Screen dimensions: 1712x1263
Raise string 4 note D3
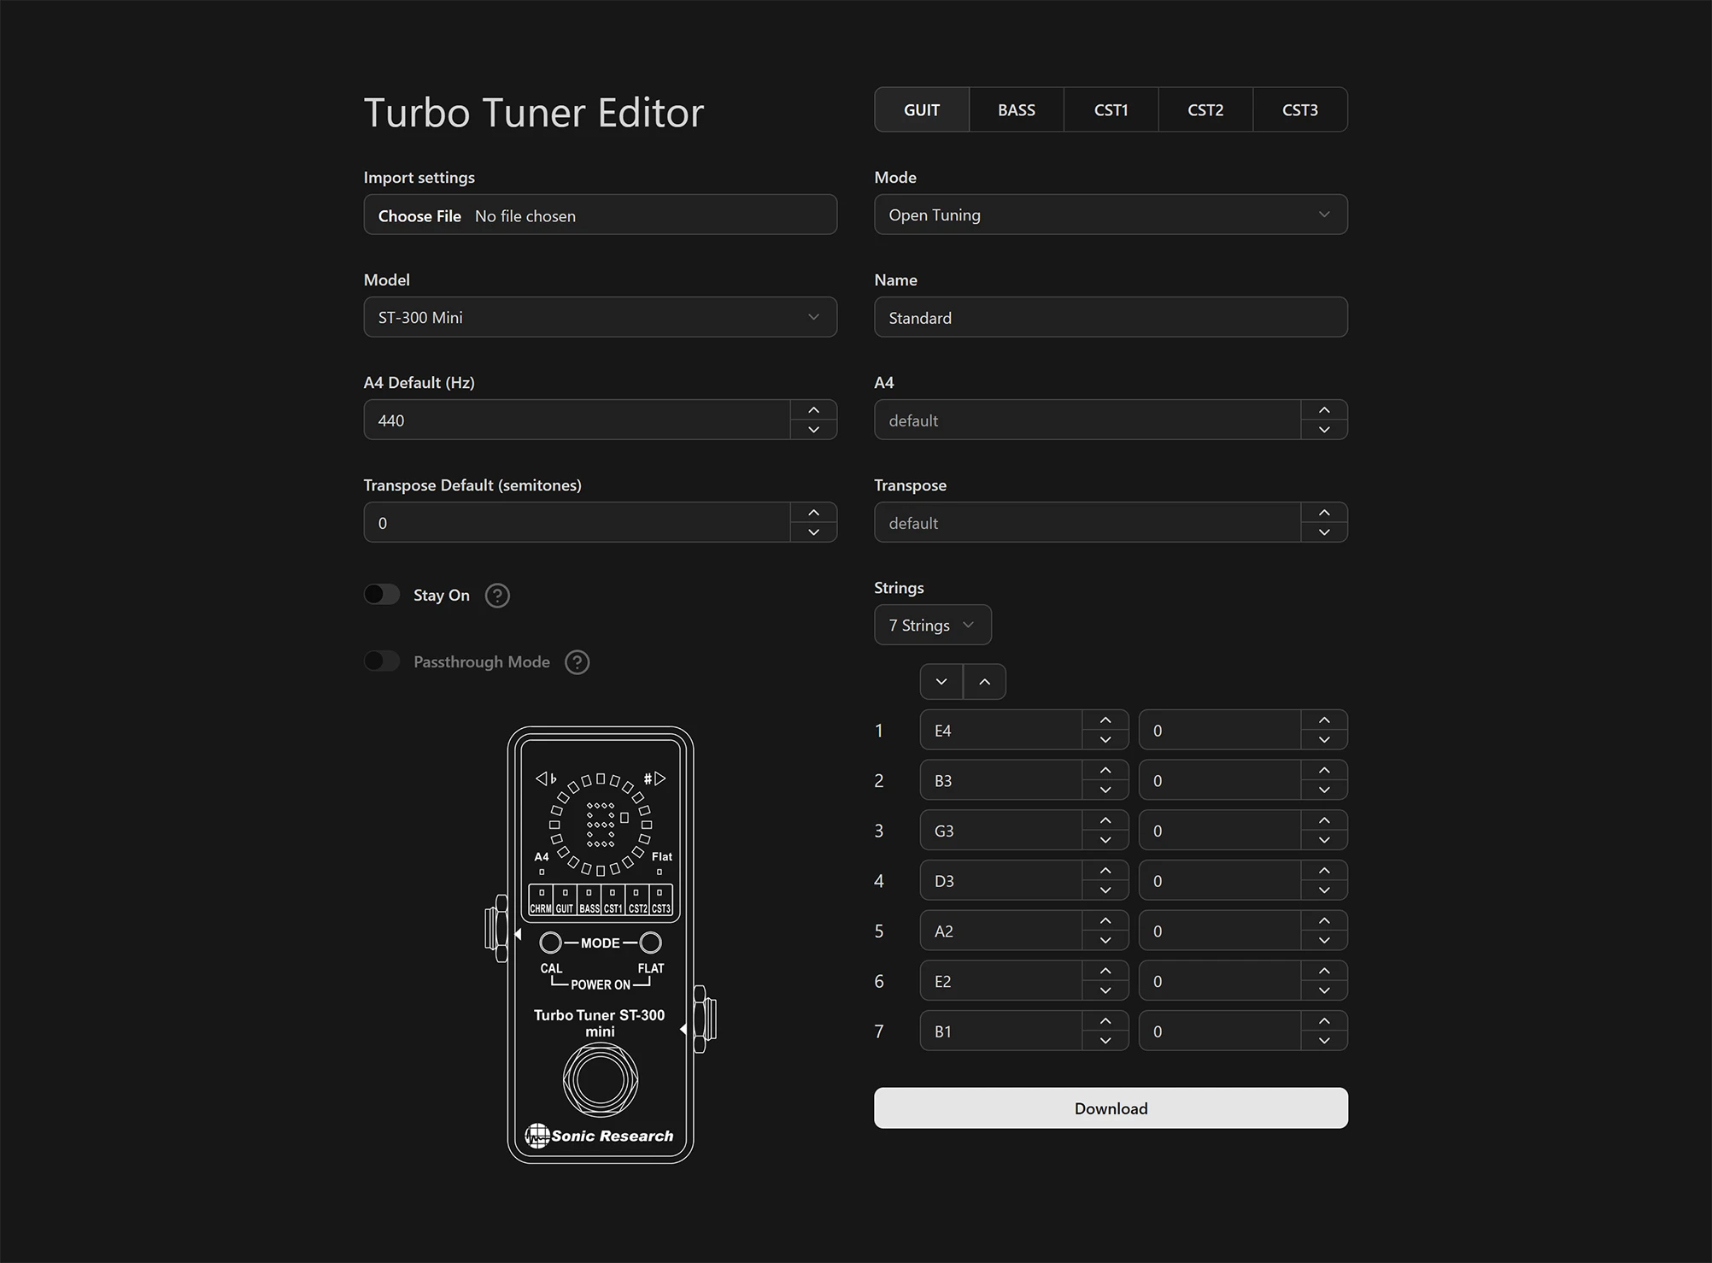coord(1105,871)
